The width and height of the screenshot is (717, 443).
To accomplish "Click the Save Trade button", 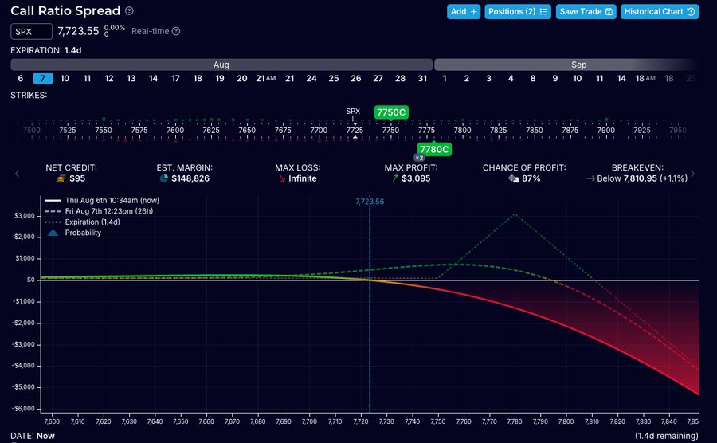I will pos(586,12).
